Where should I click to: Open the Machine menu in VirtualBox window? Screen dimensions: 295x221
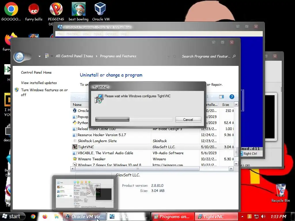tap(72, 34)
